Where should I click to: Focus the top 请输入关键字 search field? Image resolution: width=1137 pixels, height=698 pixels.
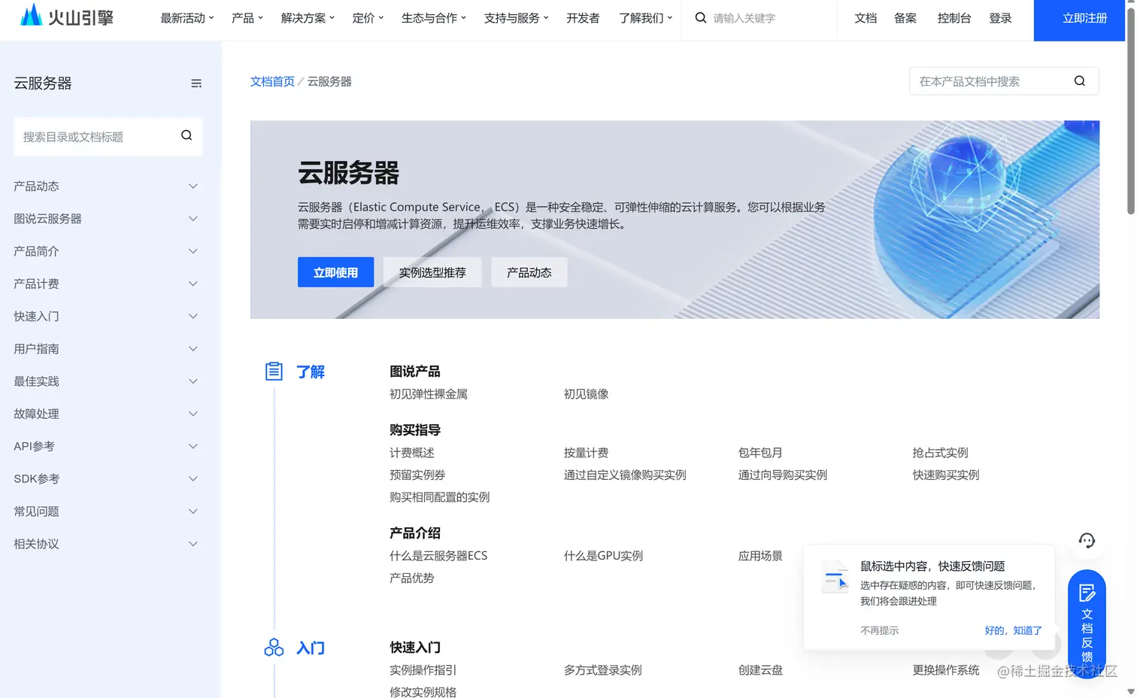(760, 18)
